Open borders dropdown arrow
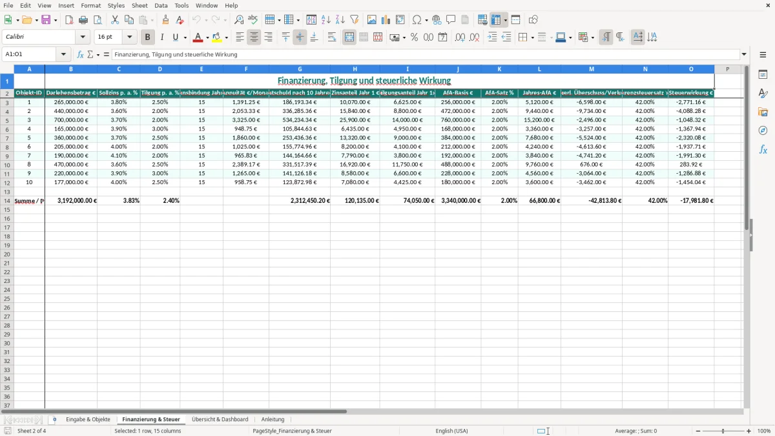Screen dimensions: 775x436 point(532,37)
